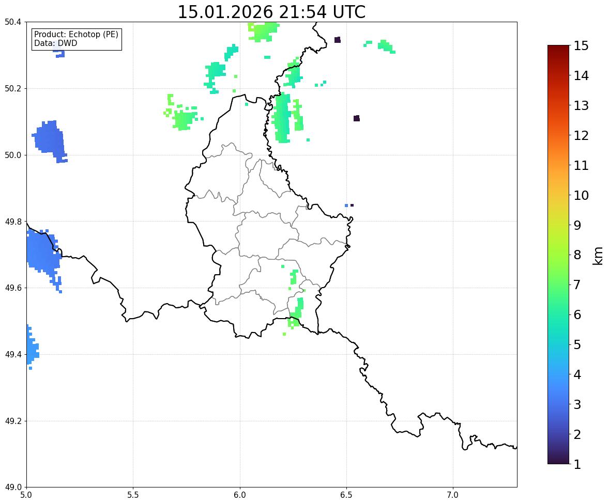
Task: Click the colorbar tick label '15'
Action: 581,46
